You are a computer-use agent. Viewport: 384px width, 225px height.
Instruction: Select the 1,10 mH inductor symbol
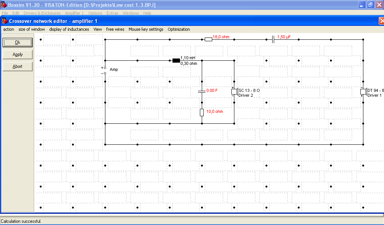point(176,60)
